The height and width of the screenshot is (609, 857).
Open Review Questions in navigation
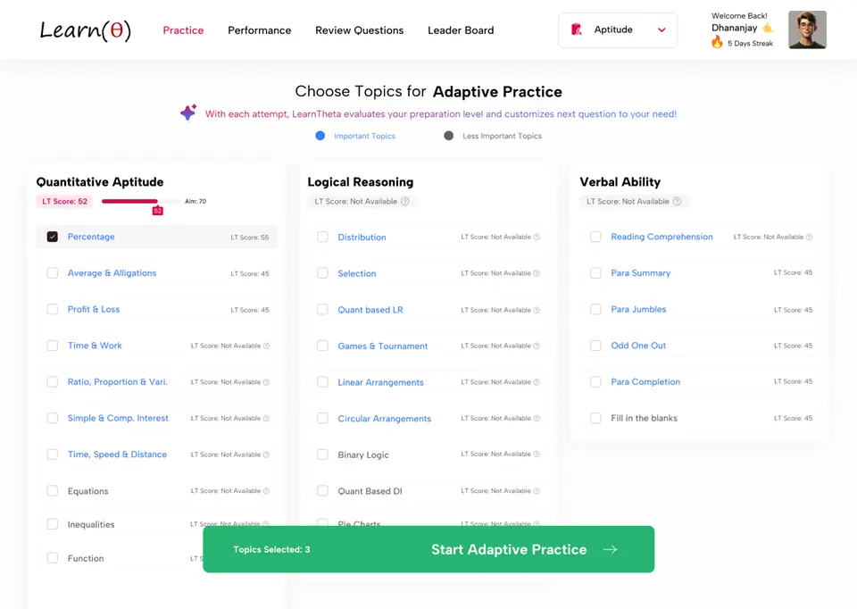360,30
